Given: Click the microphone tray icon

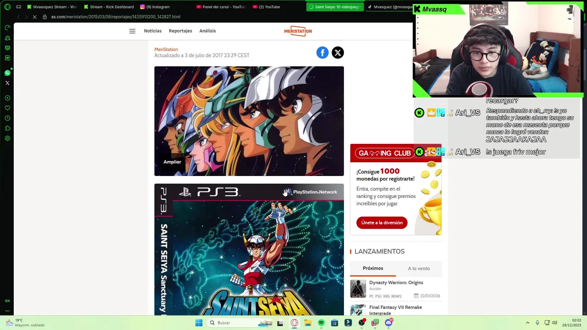Looking at the screenshot, I should pyautogui.click(x=537, y=323).
